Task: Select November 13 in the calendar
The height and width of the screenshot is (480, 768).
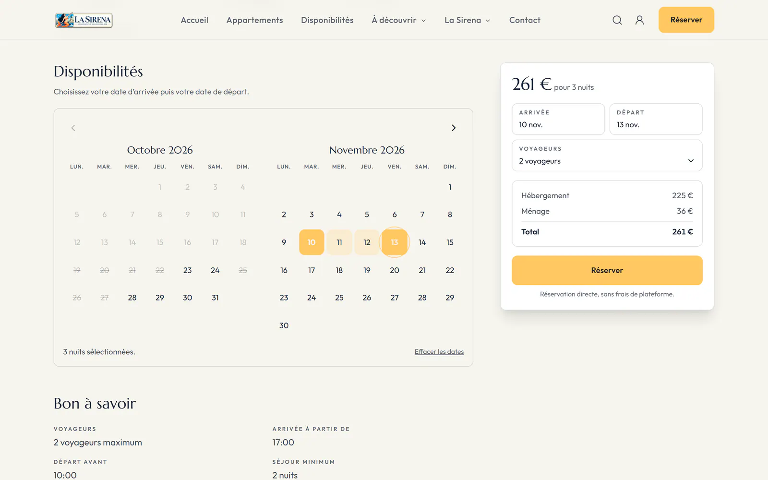Action: point(395,242)
